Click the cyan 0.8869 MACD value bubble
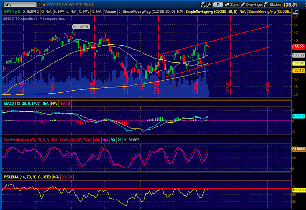Screen dimensions: 306x210 (298, 116)
